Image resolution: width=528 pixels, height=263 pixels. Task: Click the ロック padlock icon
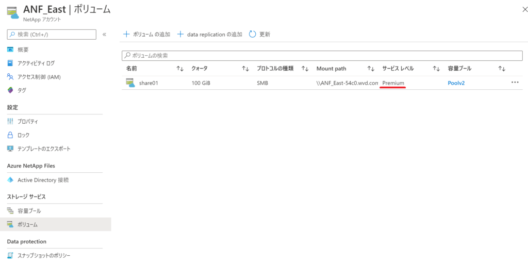pyautogui.click(x=10, y=135)
